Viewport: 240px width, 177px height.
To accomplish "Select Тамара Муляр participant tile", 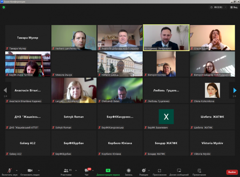I will [28, 38].
